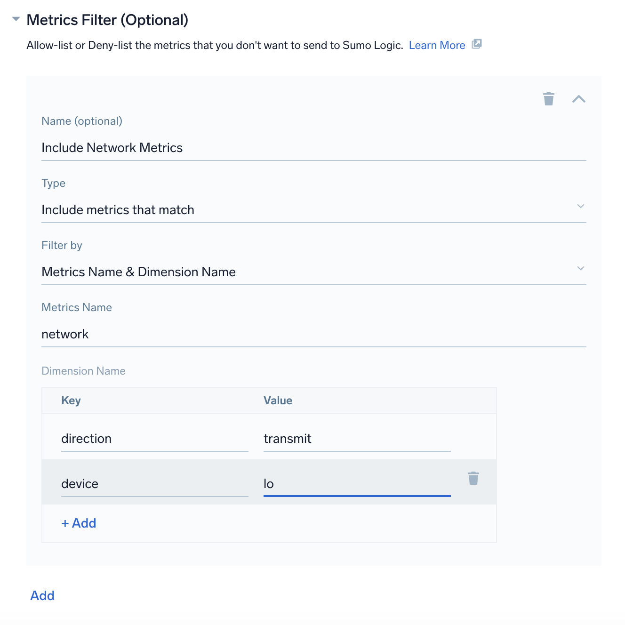Click the trash icon beside the lo value
The width and height of the screenshot is (625, 625).
point(473,478)
